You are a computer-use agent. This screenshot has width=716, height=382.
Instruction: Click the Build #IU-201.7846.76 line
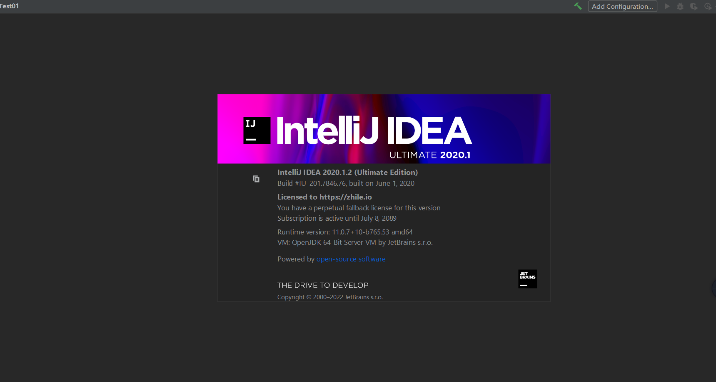click(x=345, y=183)
